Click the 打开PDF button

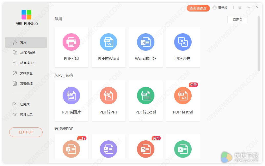(x=26, y=132)
